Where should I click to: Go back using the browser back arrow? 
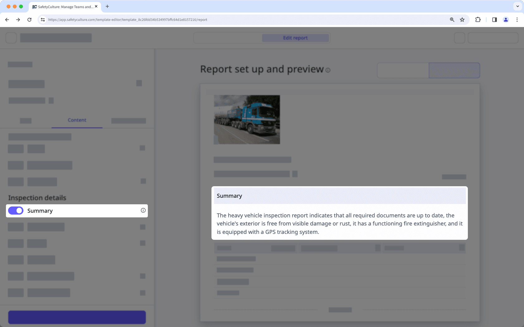pos(7,19)
